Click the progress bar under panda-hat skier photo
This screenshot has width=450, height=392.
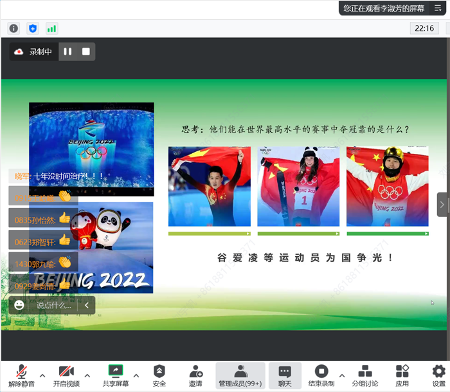pos(298,234)
